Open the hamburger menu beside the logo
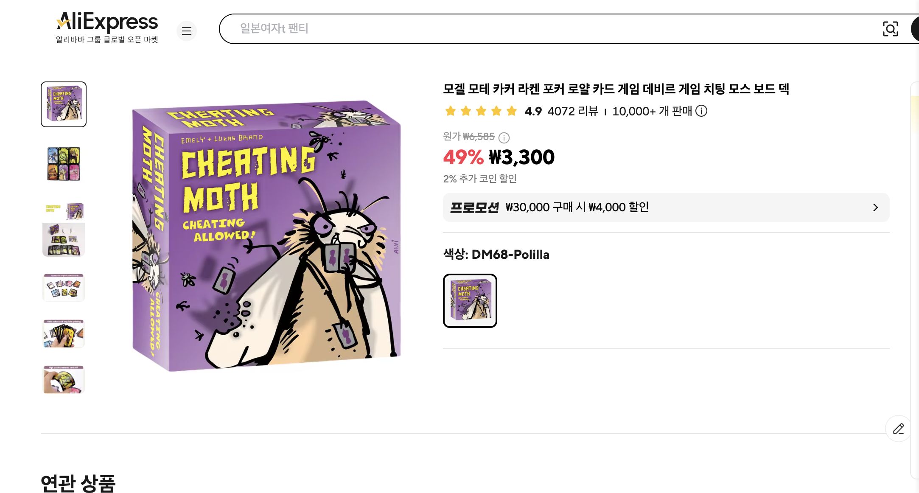 (187, 31)
